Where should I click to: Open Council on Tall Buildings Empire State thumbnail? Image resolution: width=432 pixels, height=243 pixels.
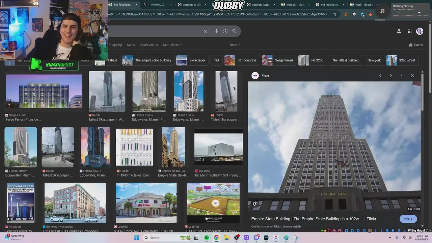point(173,147)
